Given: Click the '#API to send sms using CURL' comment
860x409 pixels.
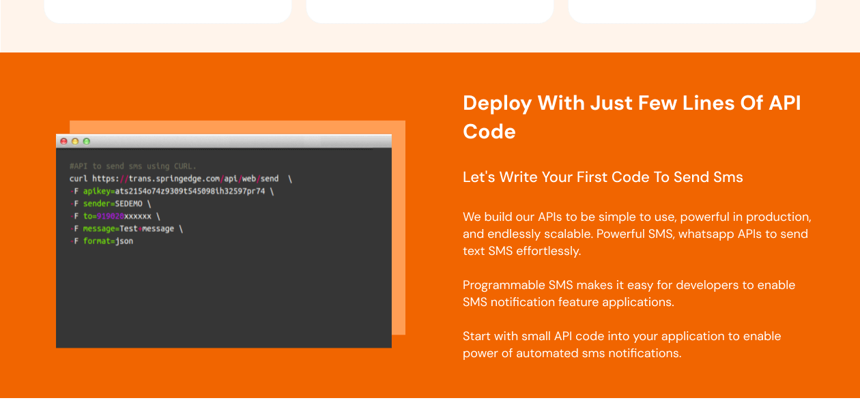Looking at the screenshot, I should [x=132, y=166].
